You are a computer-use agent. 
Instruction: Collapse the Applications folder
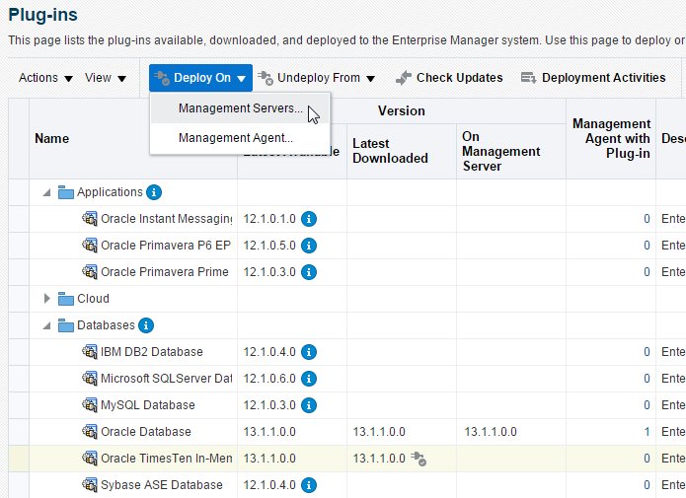click(x=46, y=192)
